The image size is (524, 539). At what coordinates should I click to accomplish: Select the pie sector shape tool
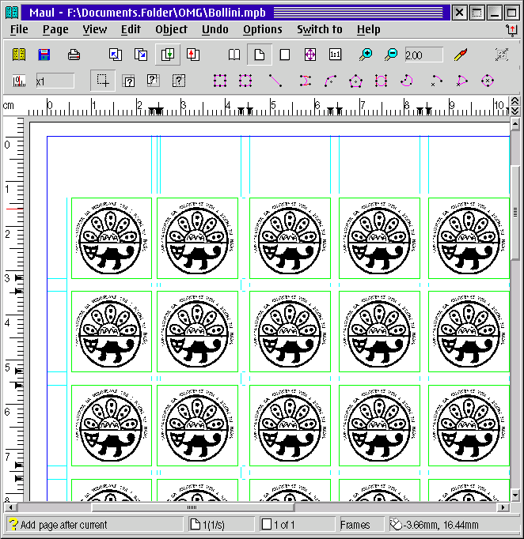407,81
